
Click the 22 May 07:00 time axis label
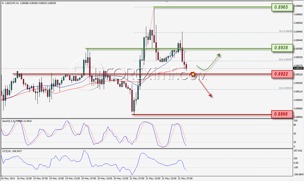185,178
